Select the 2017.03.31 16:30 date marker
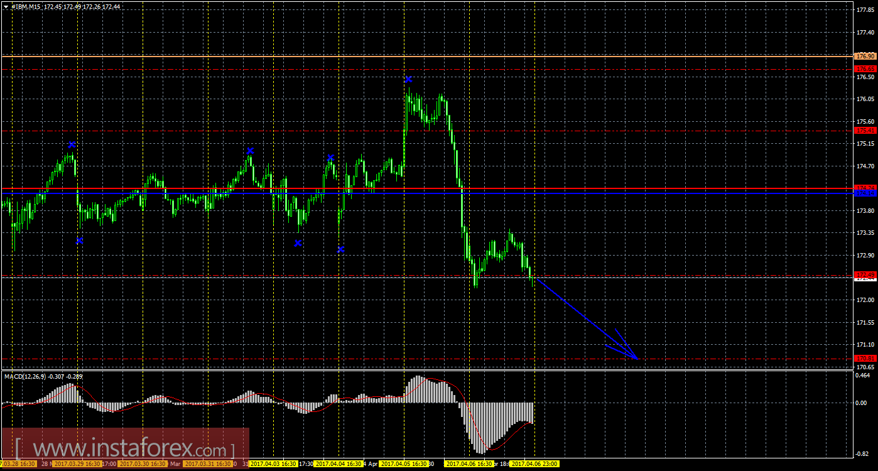878x471 pixels. point(208,464)
